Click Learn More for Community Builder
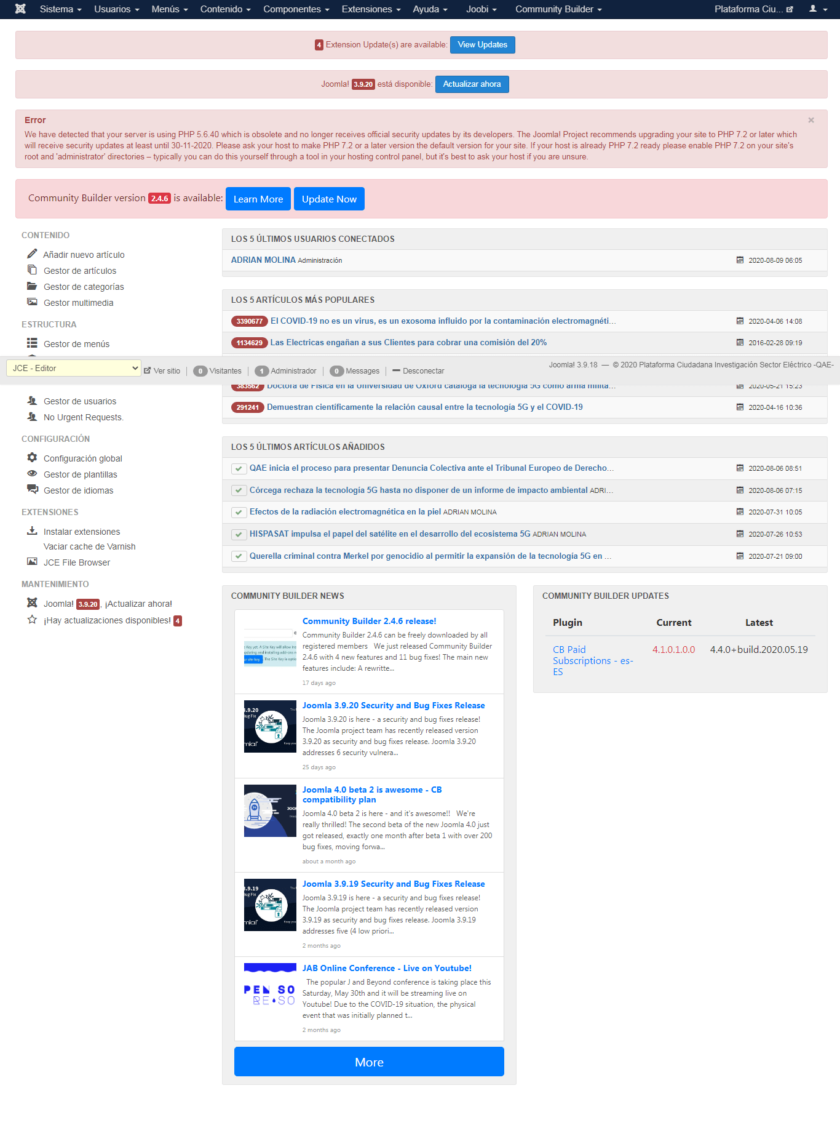This screenshot has height=1128, width=840. pos(258,199)
